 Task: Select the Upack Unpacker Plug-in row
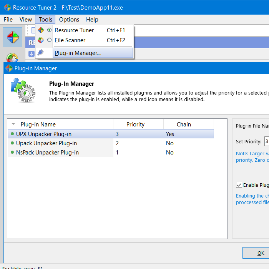tap(111, 143)
